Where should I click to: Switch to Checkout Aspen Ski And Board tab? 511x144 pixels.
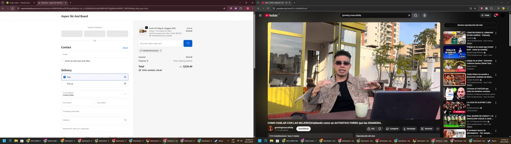click(52, 3)
